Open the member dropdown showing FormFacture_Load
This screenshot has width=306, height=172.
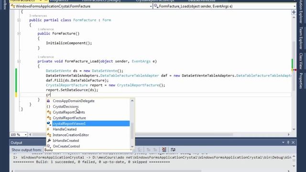[x=224, y=6]
